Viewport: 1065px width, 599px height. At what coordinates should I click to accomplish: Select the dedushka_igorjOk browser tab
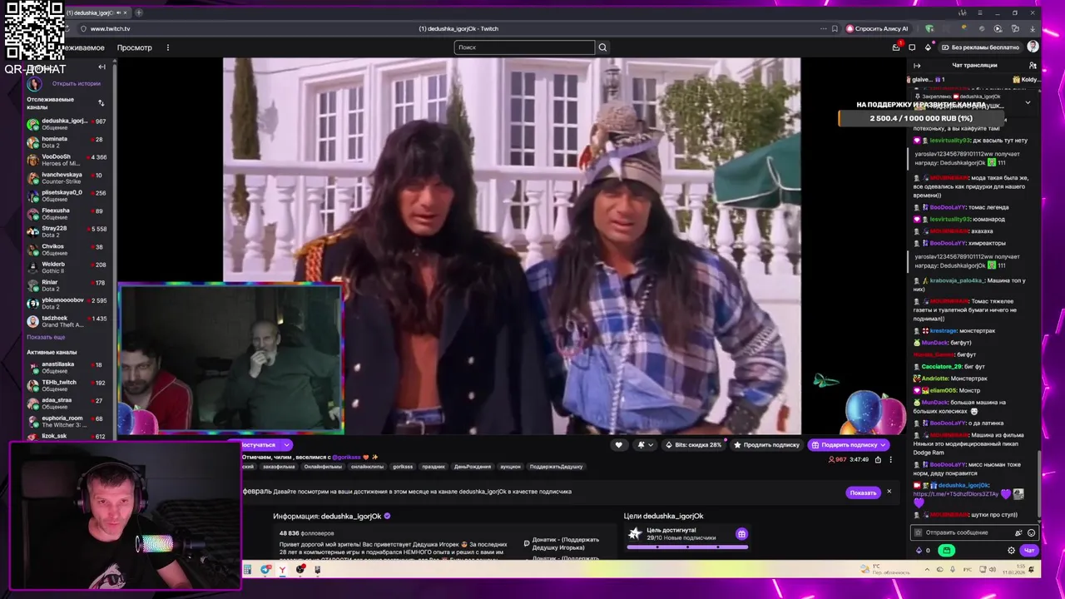[97, 12]
